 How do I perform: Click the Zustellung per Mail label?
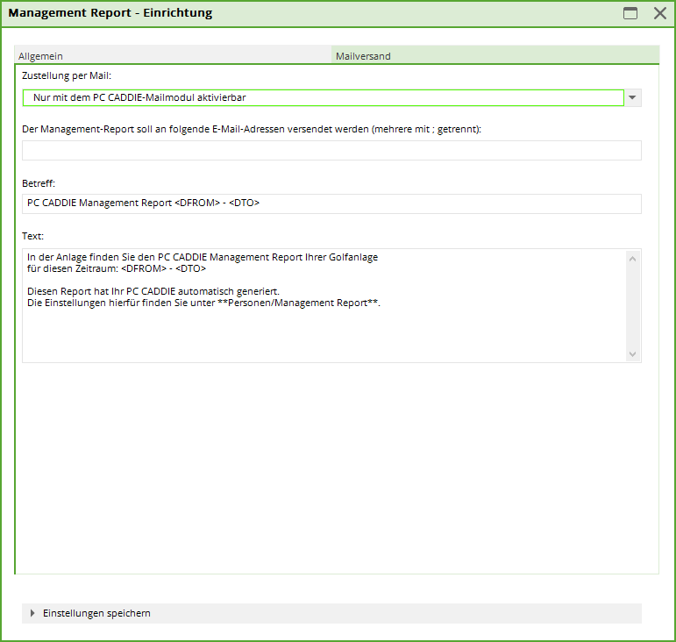(x=67, y=75)
